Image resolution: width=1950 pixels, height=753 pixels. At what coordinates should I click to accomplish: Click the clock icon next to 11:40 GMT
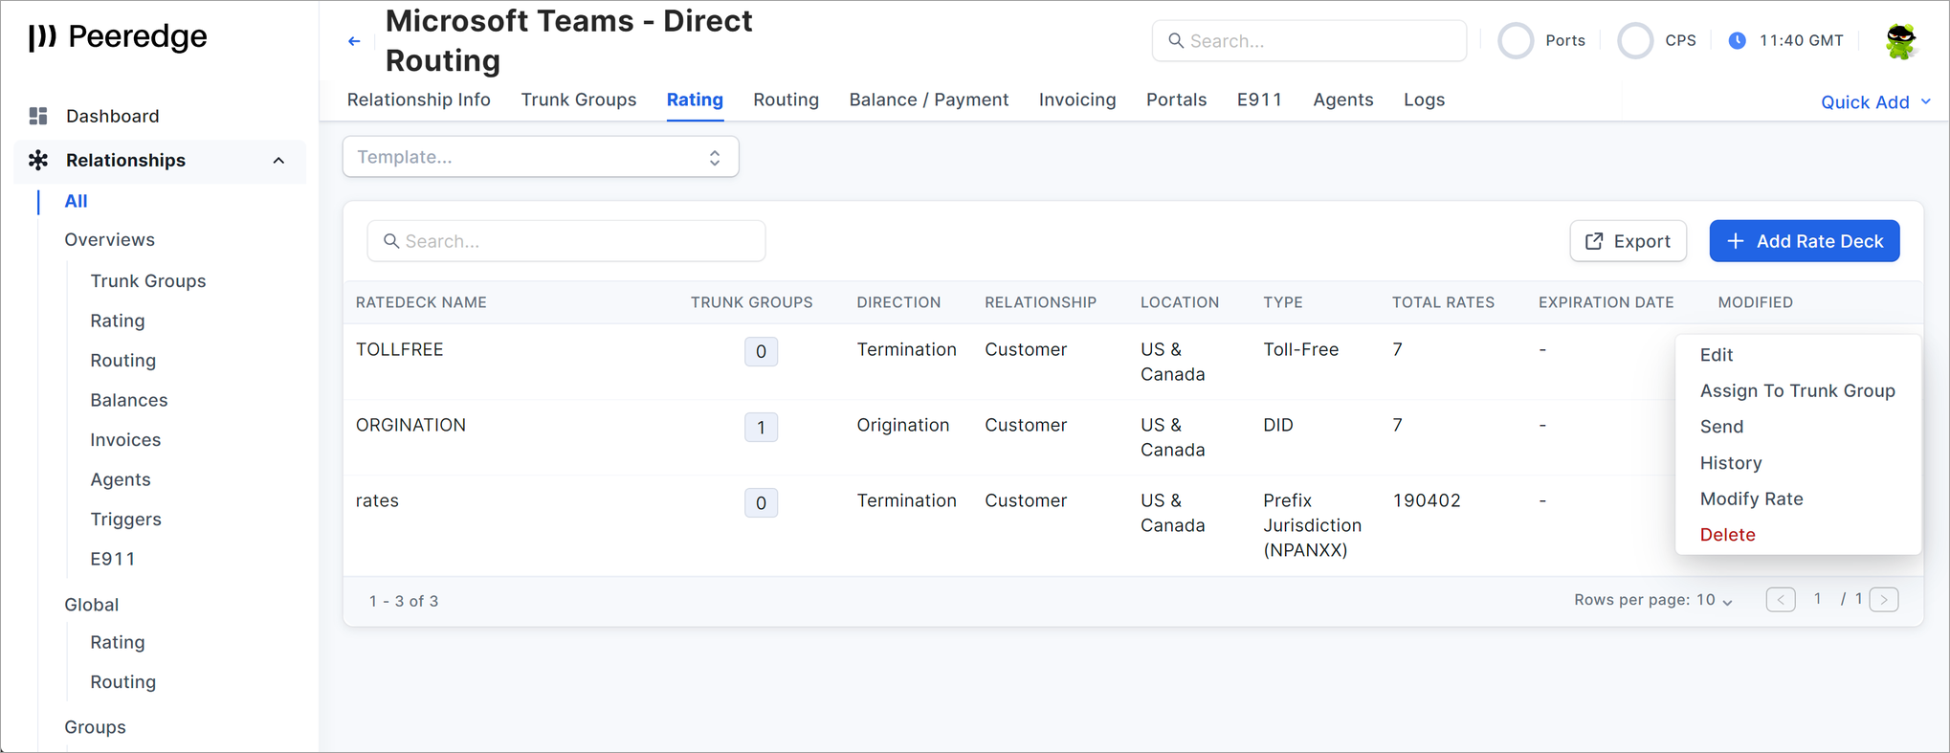pyautogui.click(x=1738, y=40)
